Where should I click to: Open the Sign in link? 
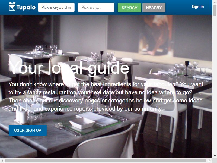[197, 7]
